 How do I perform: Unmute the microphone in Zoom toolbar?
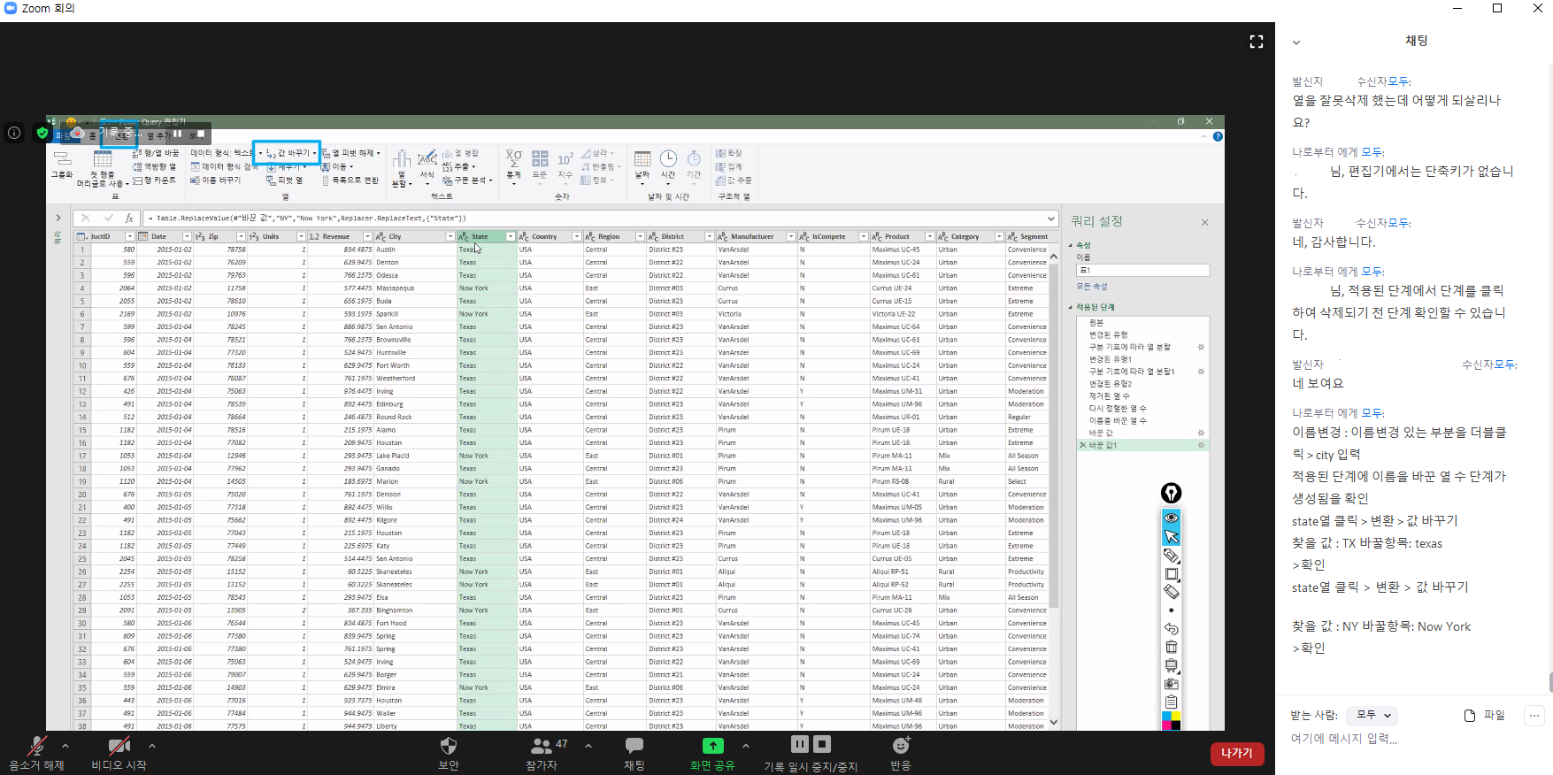35,747
